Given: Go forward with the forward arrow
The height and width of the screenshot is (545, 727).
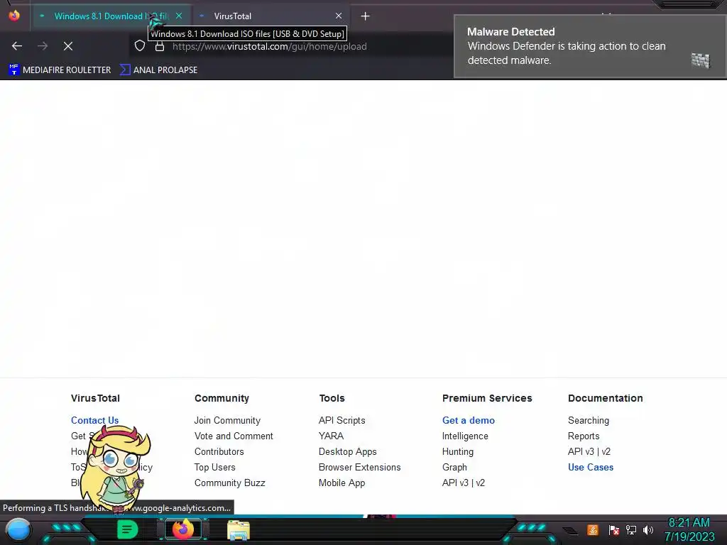Looking at the screenshot, I should (x=43, y=46).
